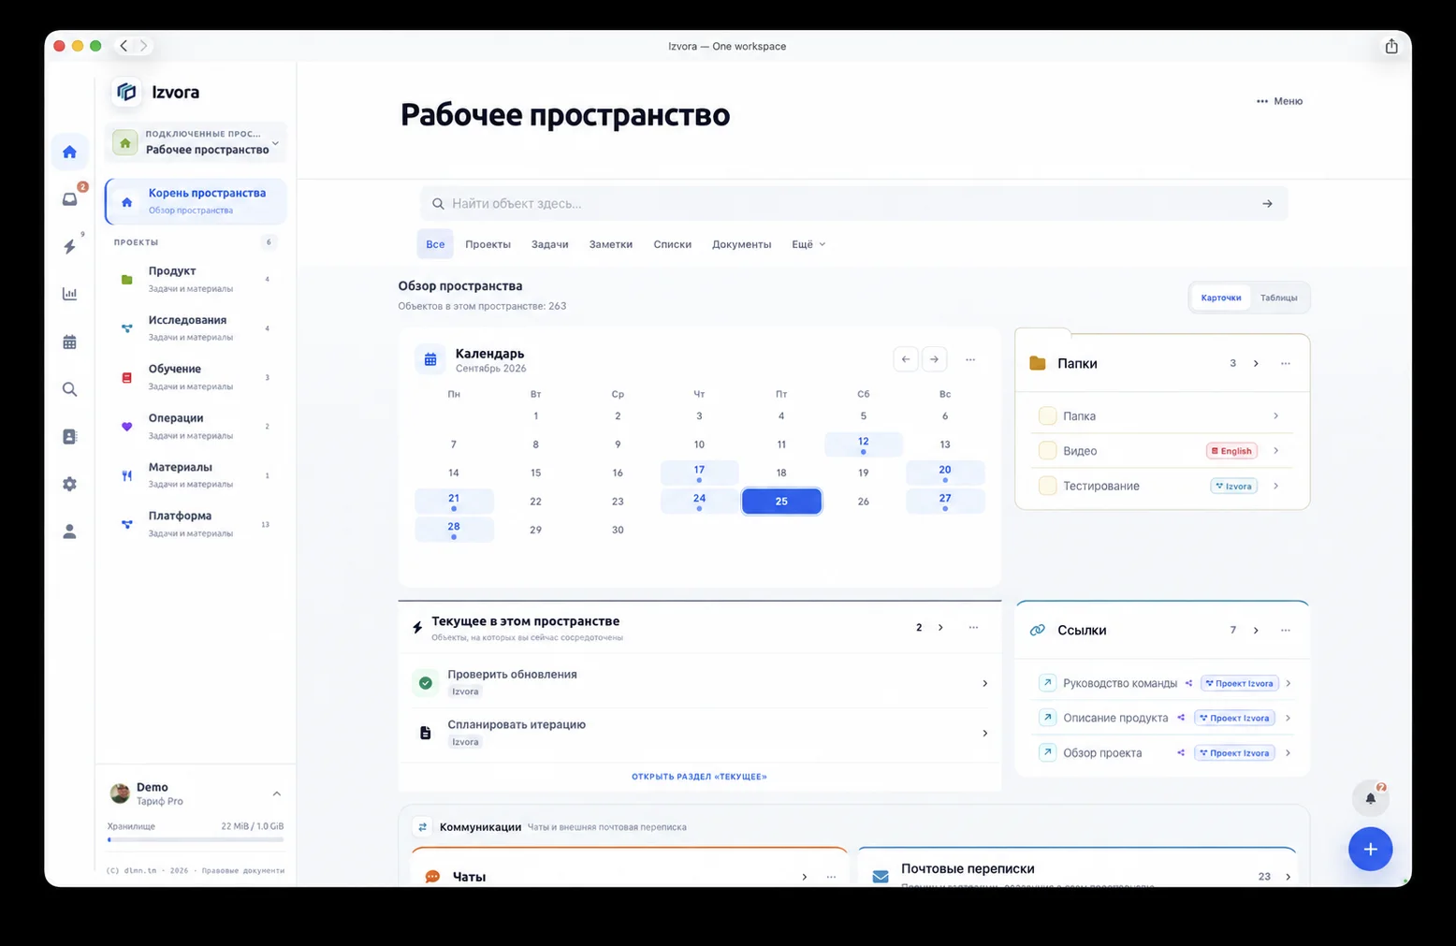Viewport: 1456px width, 946px height.
Task: Open the calendar icon in left rail
Action: pyautogui.click(x=69, y=342)
